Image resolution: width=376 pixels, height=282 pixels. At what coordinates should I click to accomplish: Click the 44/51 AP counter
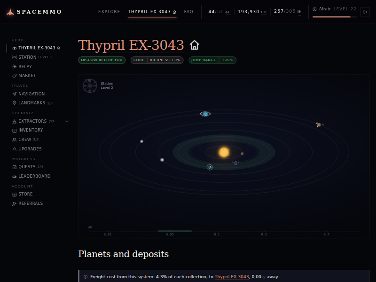pyautogui.click(x=219, y=11)
